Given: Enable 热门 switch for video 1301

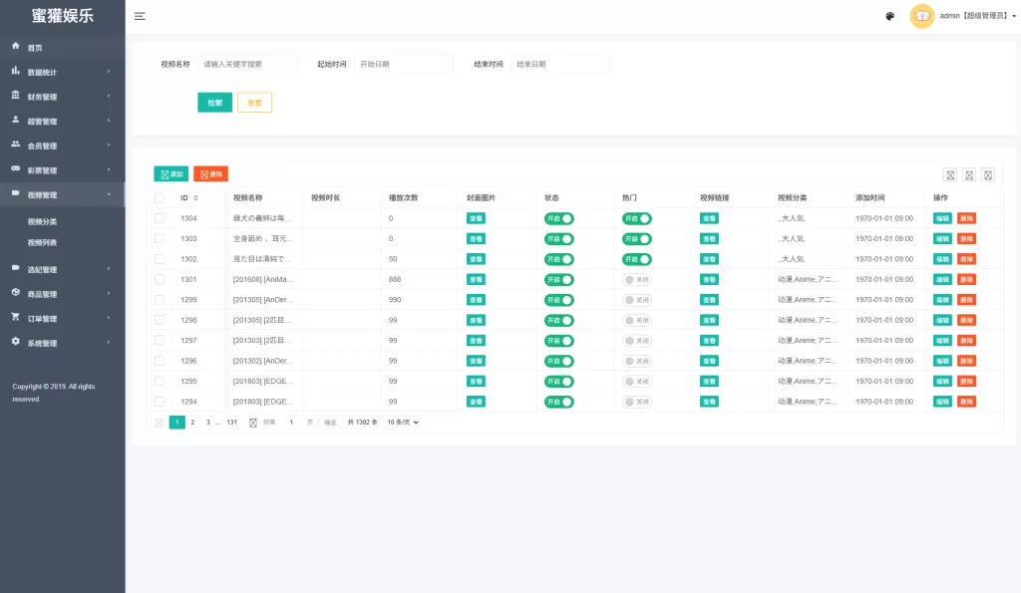Looking at the screenshot, I should point(636,280).
